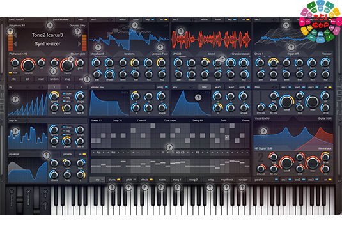
Task: Toggle midi indicator switch
Action: (10, 73)
